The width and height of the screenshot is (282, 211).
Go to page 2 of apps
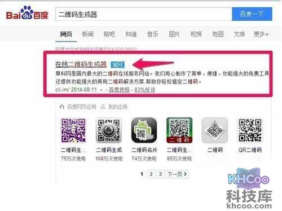tap(151, 174)
